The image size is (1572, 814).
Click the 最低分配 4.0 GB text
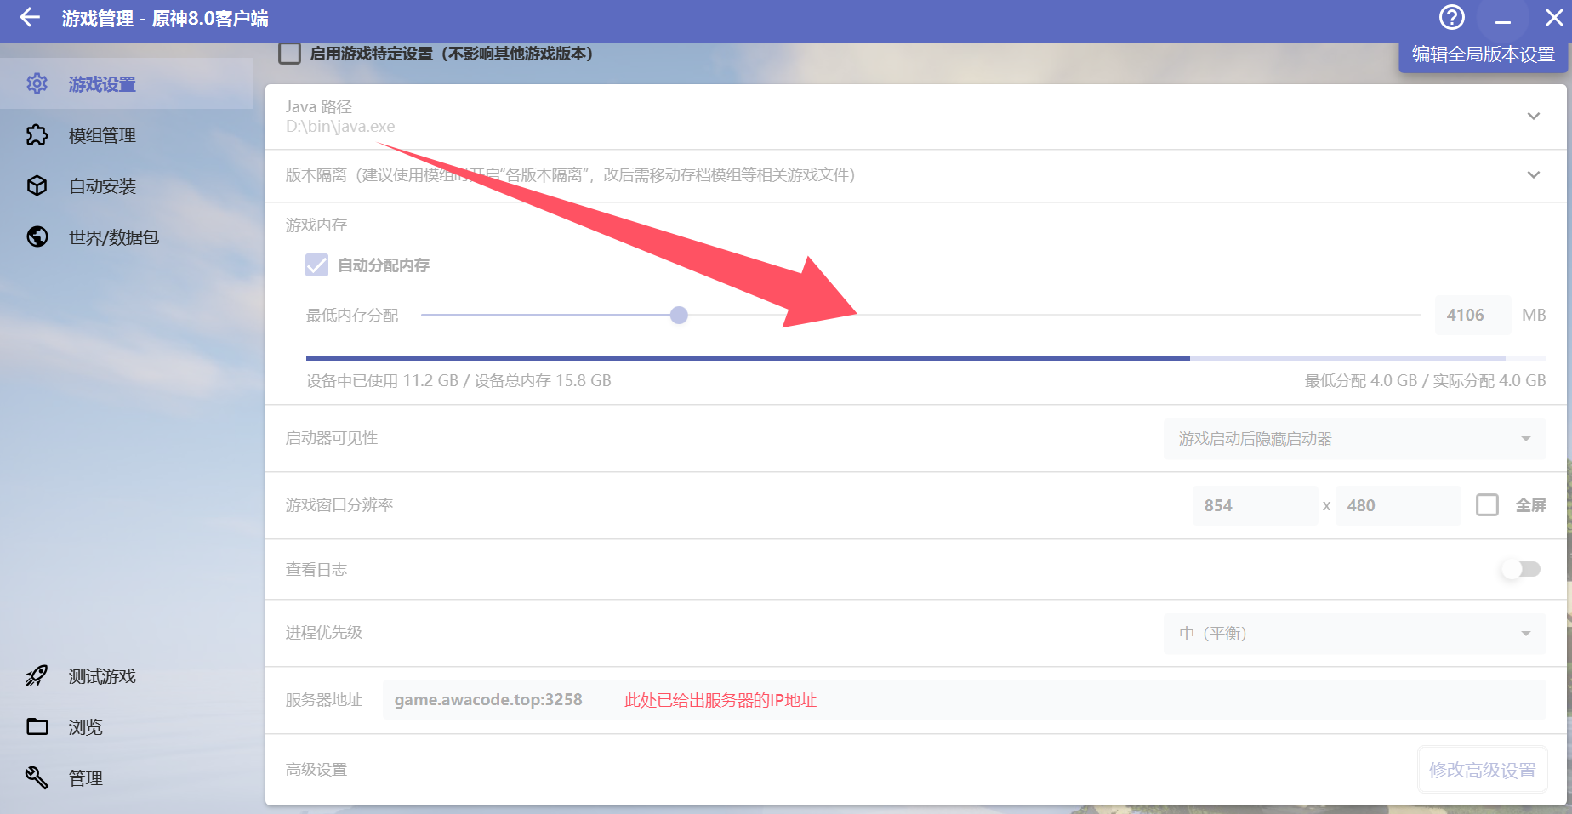click(1361, 380)
